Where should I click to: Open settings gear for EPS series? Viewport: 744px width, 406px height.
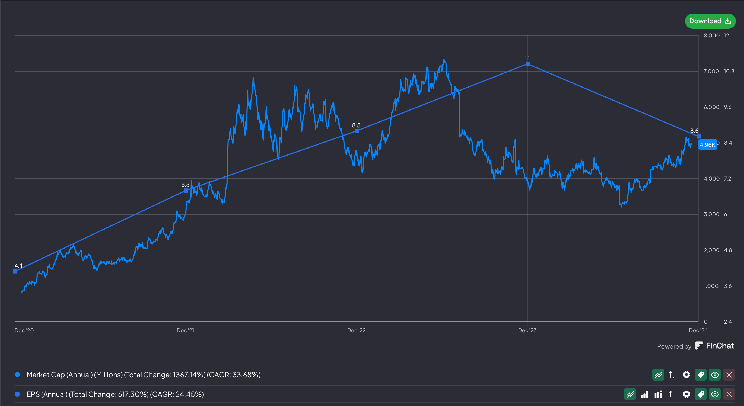686,394
